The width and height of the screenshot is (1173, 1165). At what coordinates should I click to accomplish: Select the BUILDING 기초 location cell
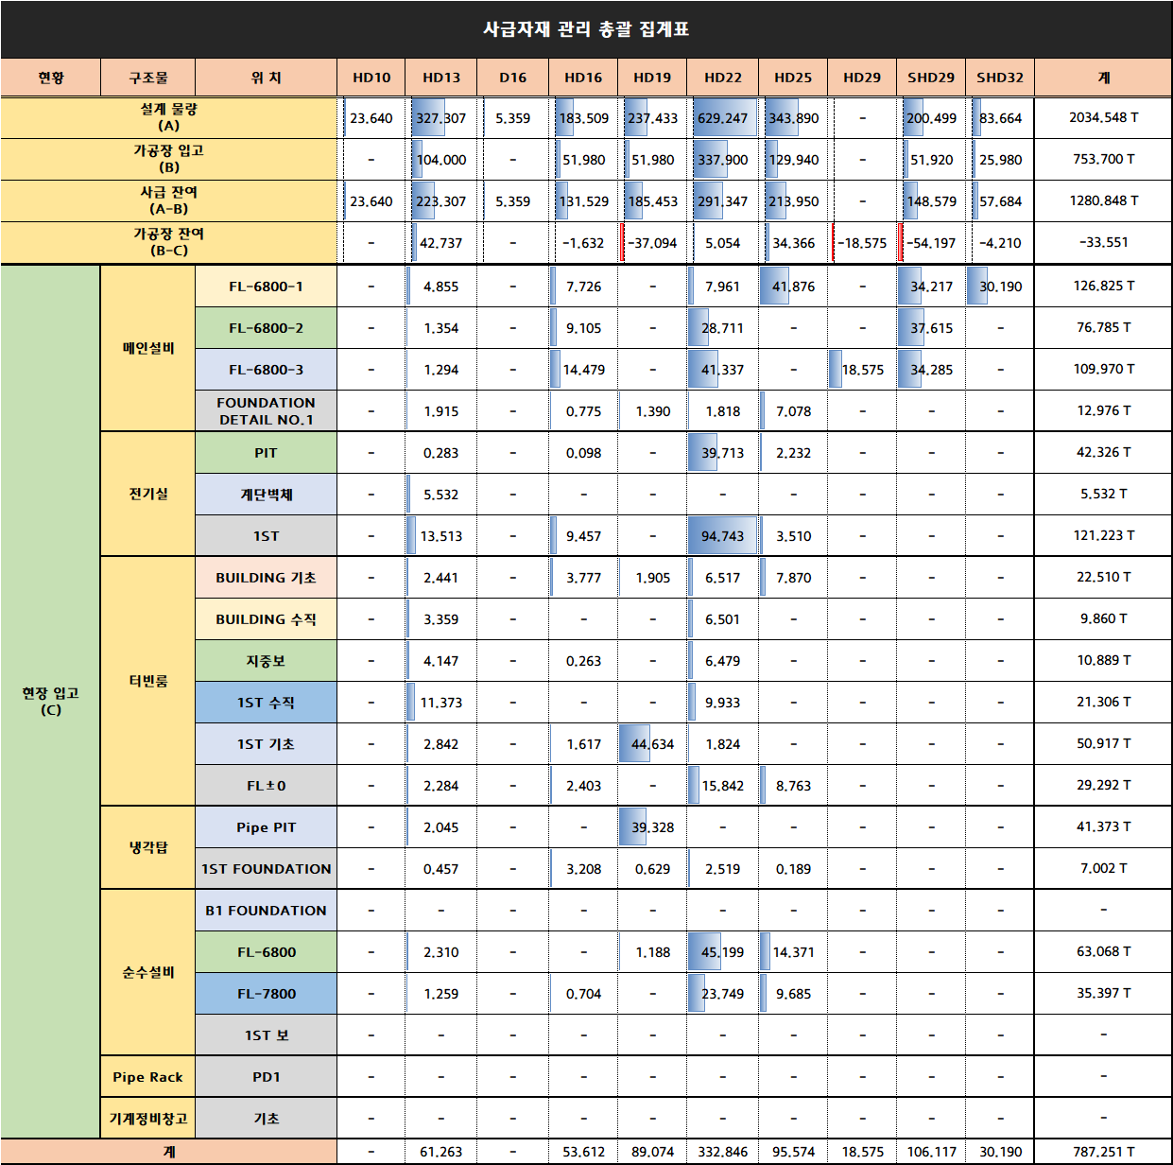[267, 578]
